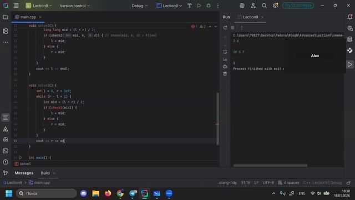
Task: Start debugging with the bug icon
Action: pyautogui.click(x=209, y=6)
